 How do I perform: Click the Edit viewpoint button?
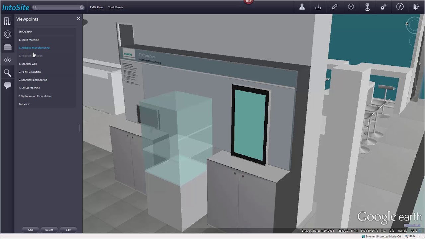tap(68, 230)
